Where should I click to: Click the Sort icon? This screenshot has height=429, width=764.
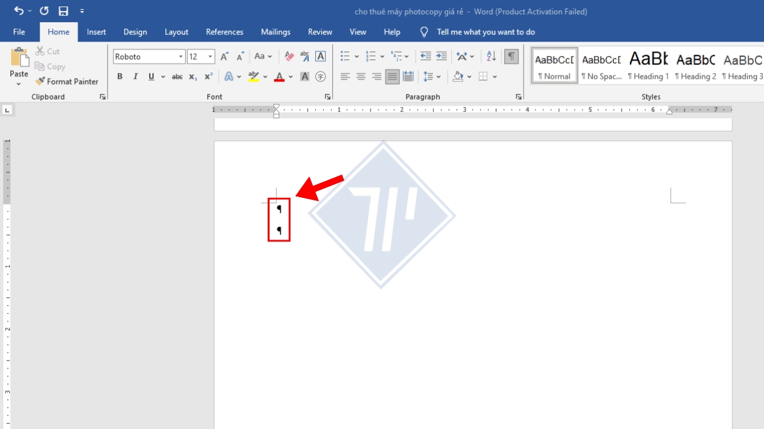pyautogui.click(x=491, y=57)
